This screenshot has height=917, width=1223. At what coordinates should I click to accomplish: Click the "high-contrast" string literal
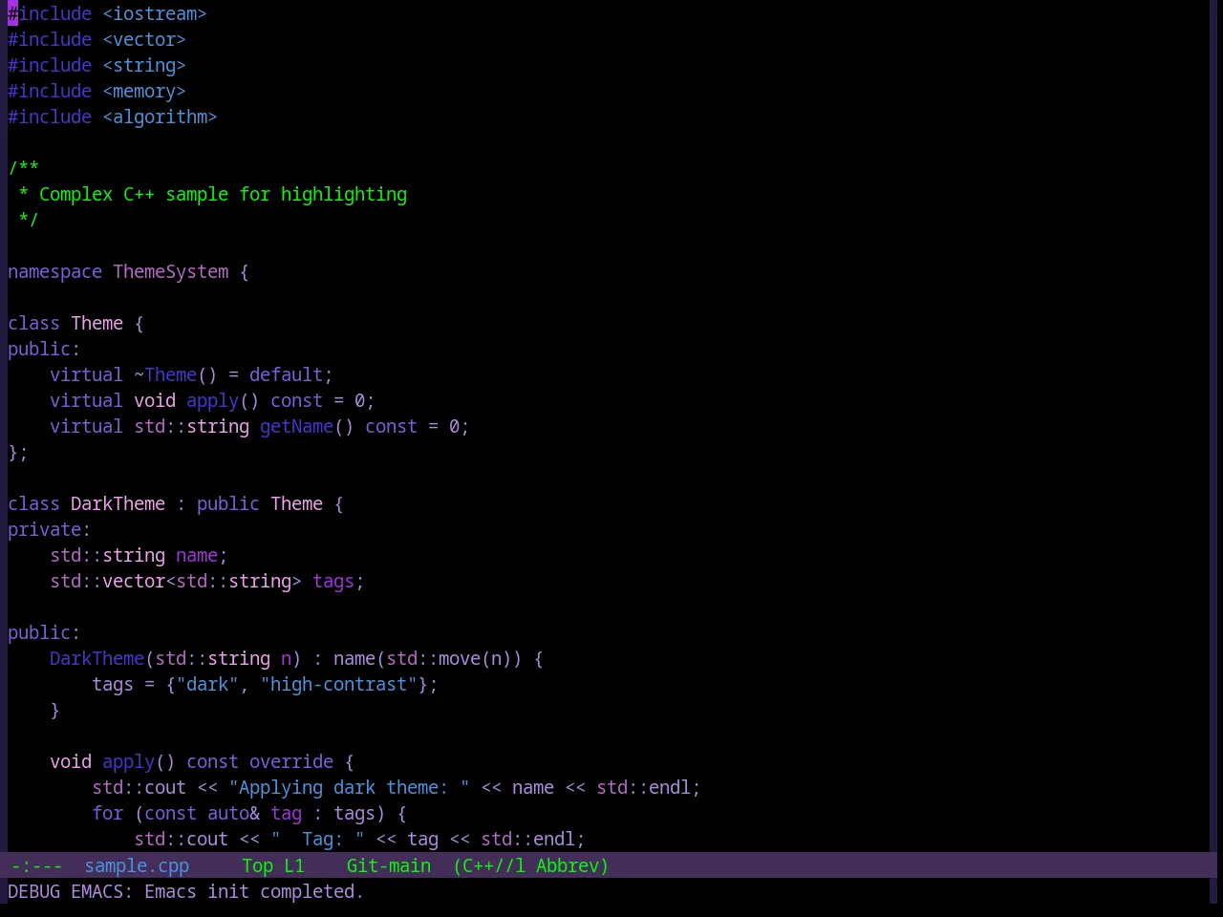[x=338, y=684]
